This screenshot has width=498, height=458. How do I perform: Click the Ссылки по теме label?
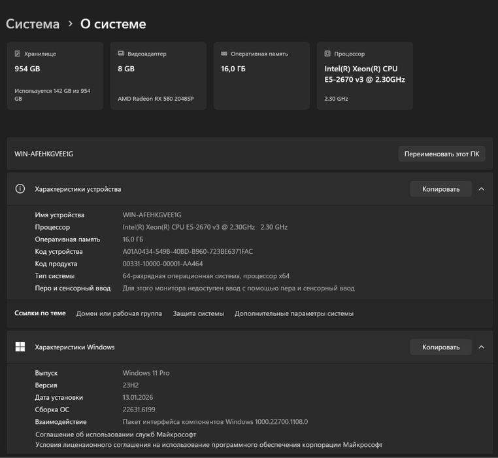click(40, 313)
